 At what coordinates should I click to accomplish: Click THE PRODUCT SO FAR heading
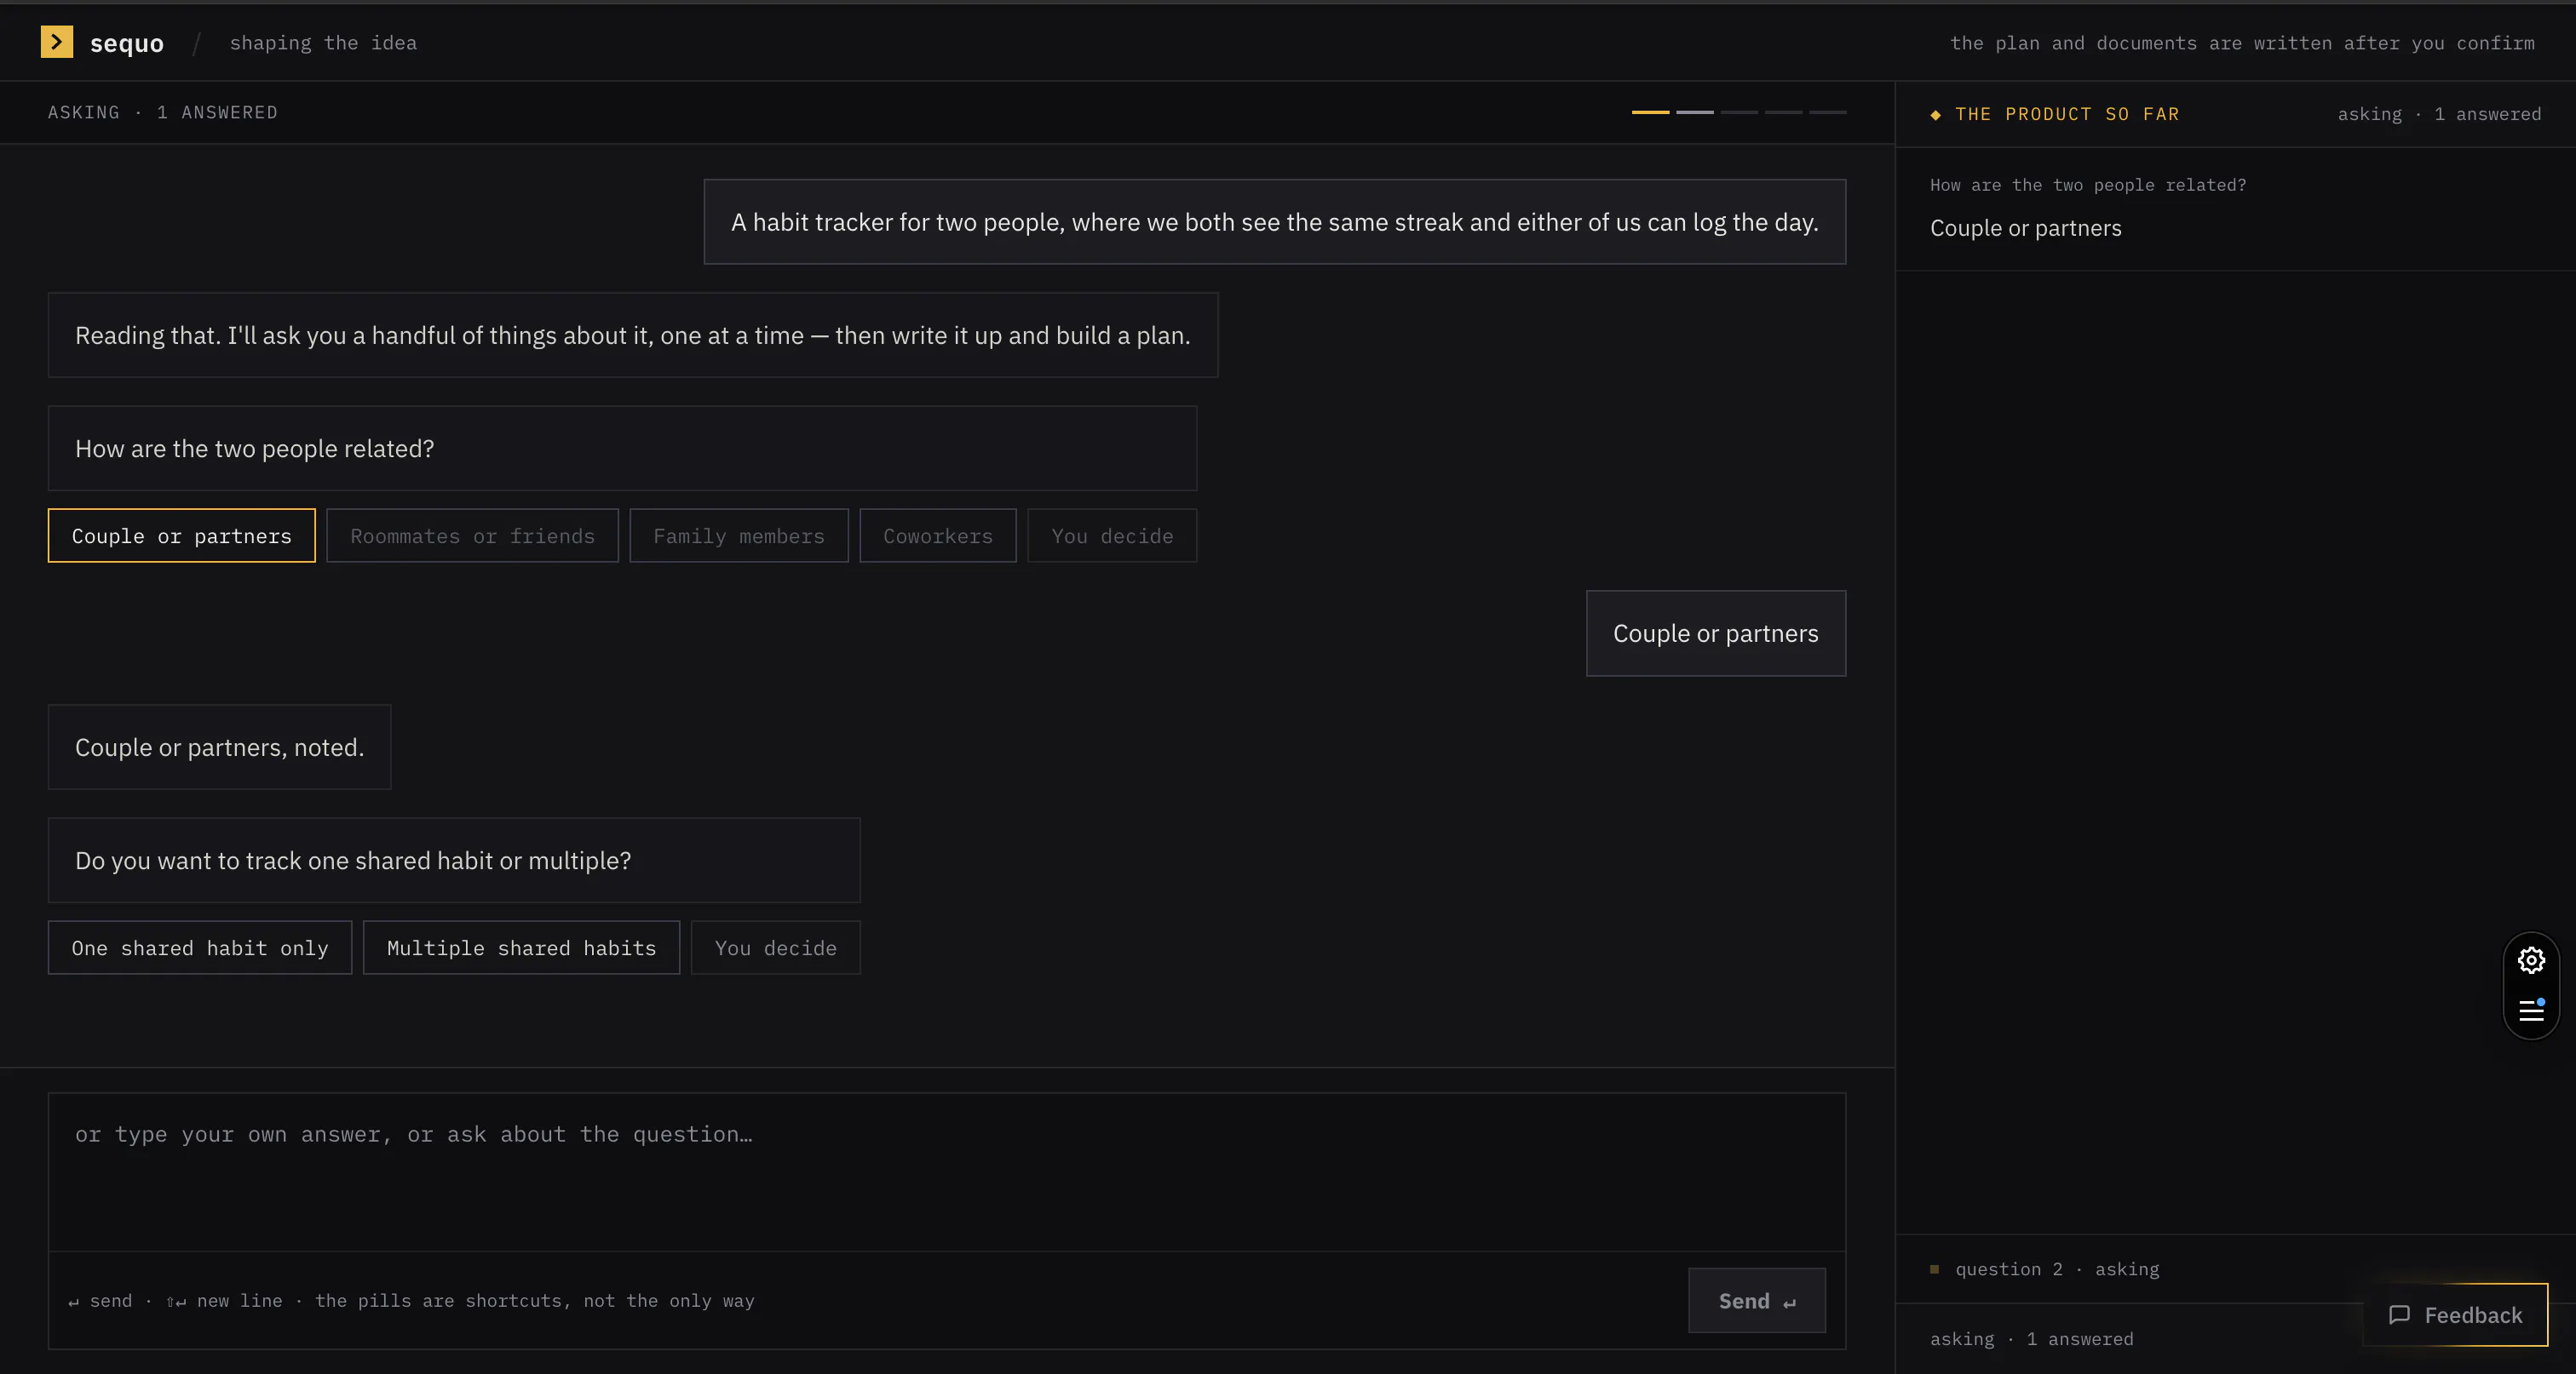pyautogui.click(x=2067, y=114)
